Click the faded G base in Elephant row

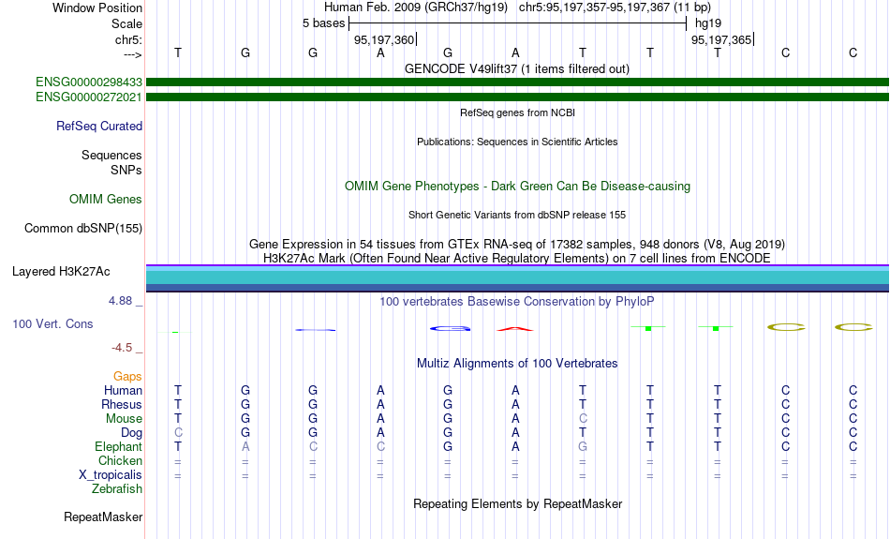(x=583, y=447)
